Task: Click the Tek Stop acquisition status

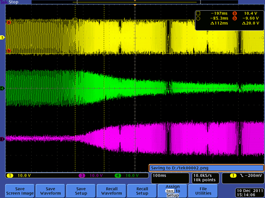Action: (x=9, y=2)
